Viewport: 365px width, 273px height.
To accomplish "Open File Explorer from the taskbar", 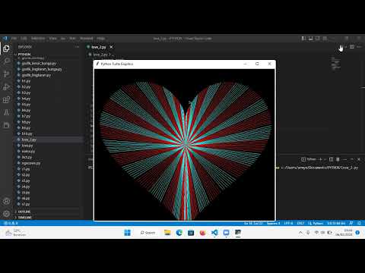I will click(x=167, y=233).
